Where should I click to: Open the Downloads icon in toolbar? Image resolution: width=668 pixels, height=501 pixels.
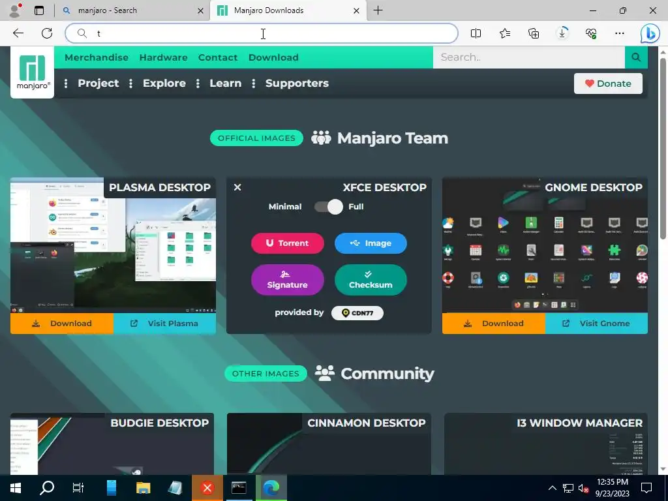tap(562, 33)
